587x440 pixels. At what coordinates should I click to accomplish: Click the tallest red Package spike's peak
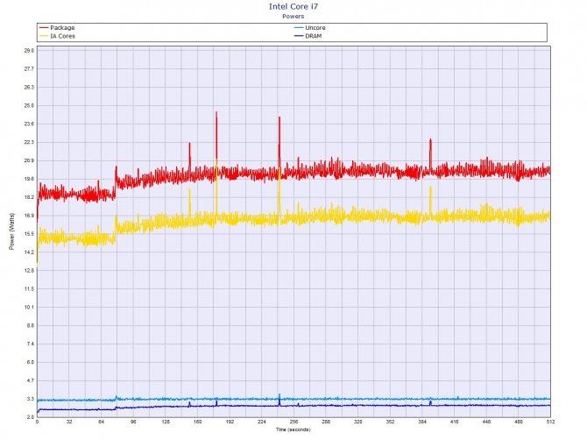pyautogui.click(x=216, y=112)
